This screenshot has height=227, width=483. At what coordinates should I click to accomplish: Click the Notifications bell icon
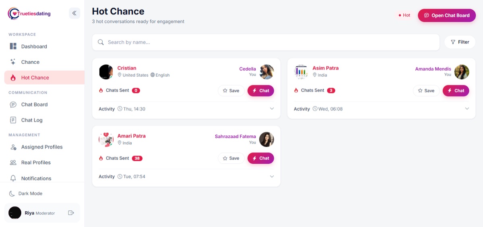(13, 178)
